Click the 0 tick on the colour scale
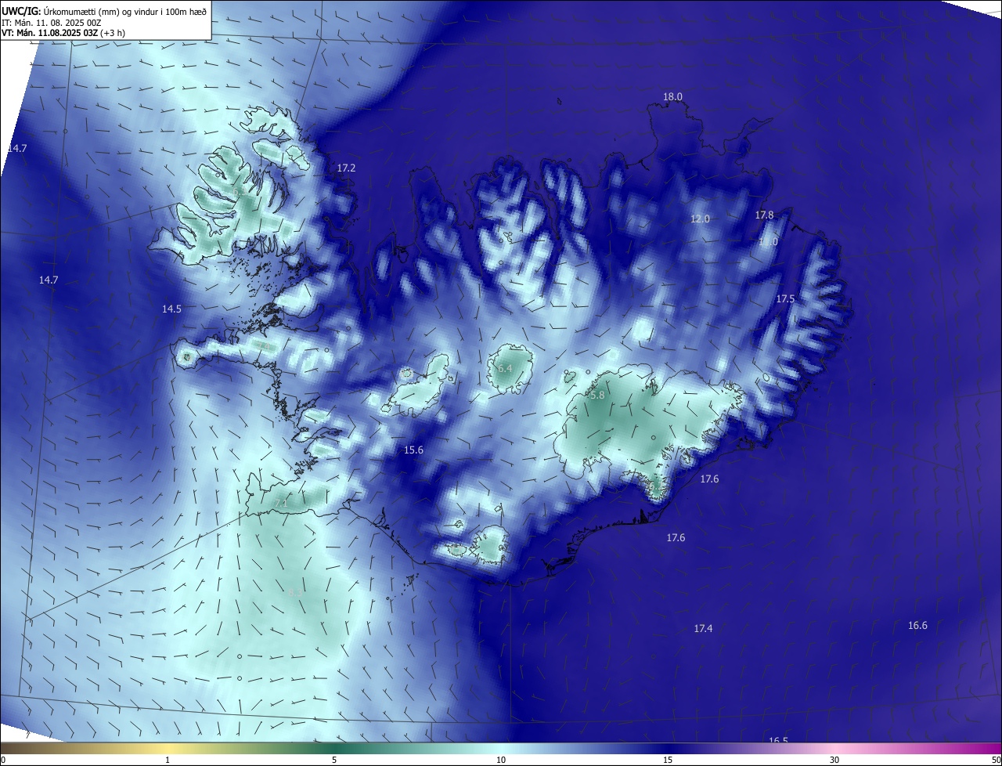Viewport: 1002px width, 766px height. (3, 760)
